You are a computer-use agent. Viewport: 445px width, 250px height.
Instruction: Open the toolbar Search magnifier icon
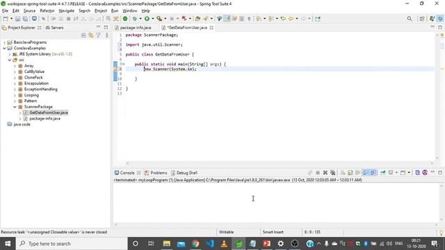(410, 19)
